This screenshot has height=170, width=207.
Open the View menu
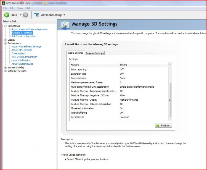point(20,8)
